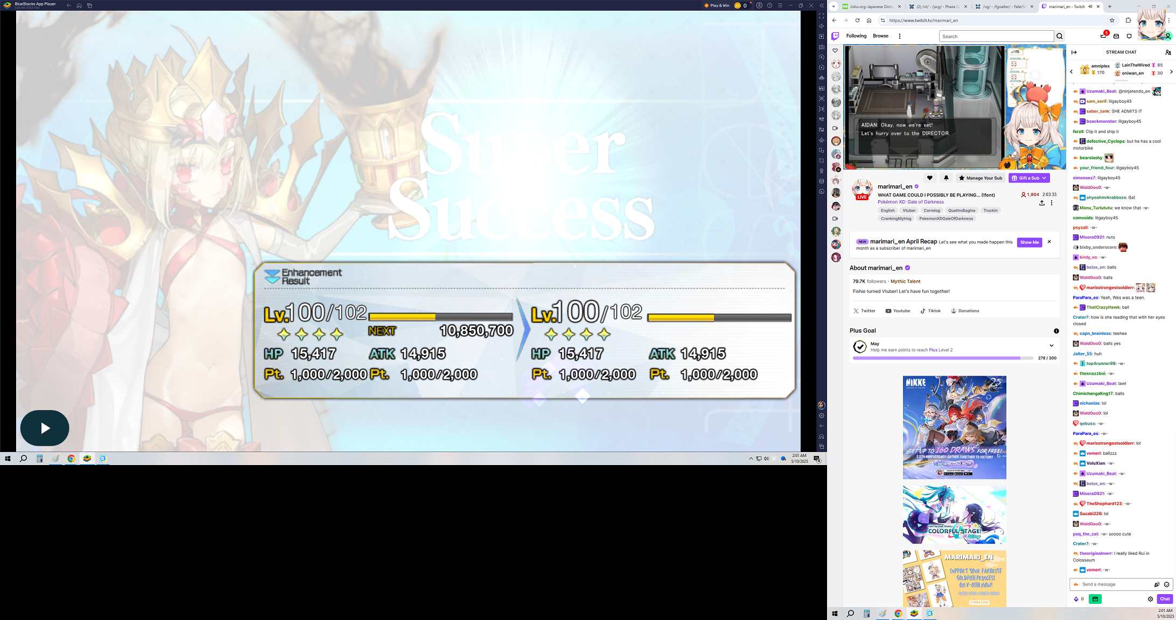Open chat settings gear icon
This screenshot has height=620, width=1176.
(1150, 599)
